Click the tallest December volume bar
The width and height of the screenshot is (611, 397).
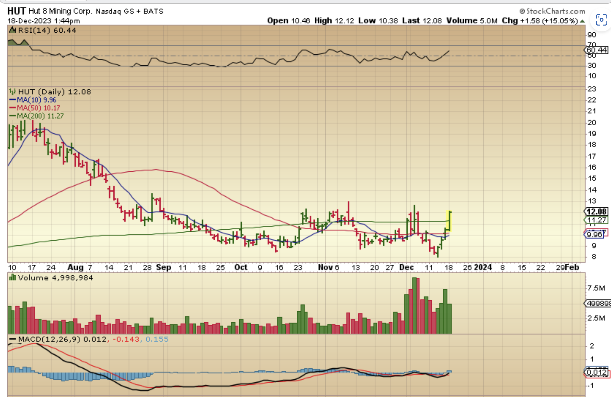[x=414, y=305]
